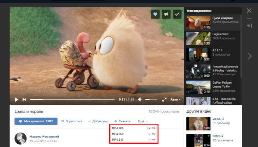Expand the Ещё more dropdown
This screenshot has height=147, width=258.
coord(143,121)
